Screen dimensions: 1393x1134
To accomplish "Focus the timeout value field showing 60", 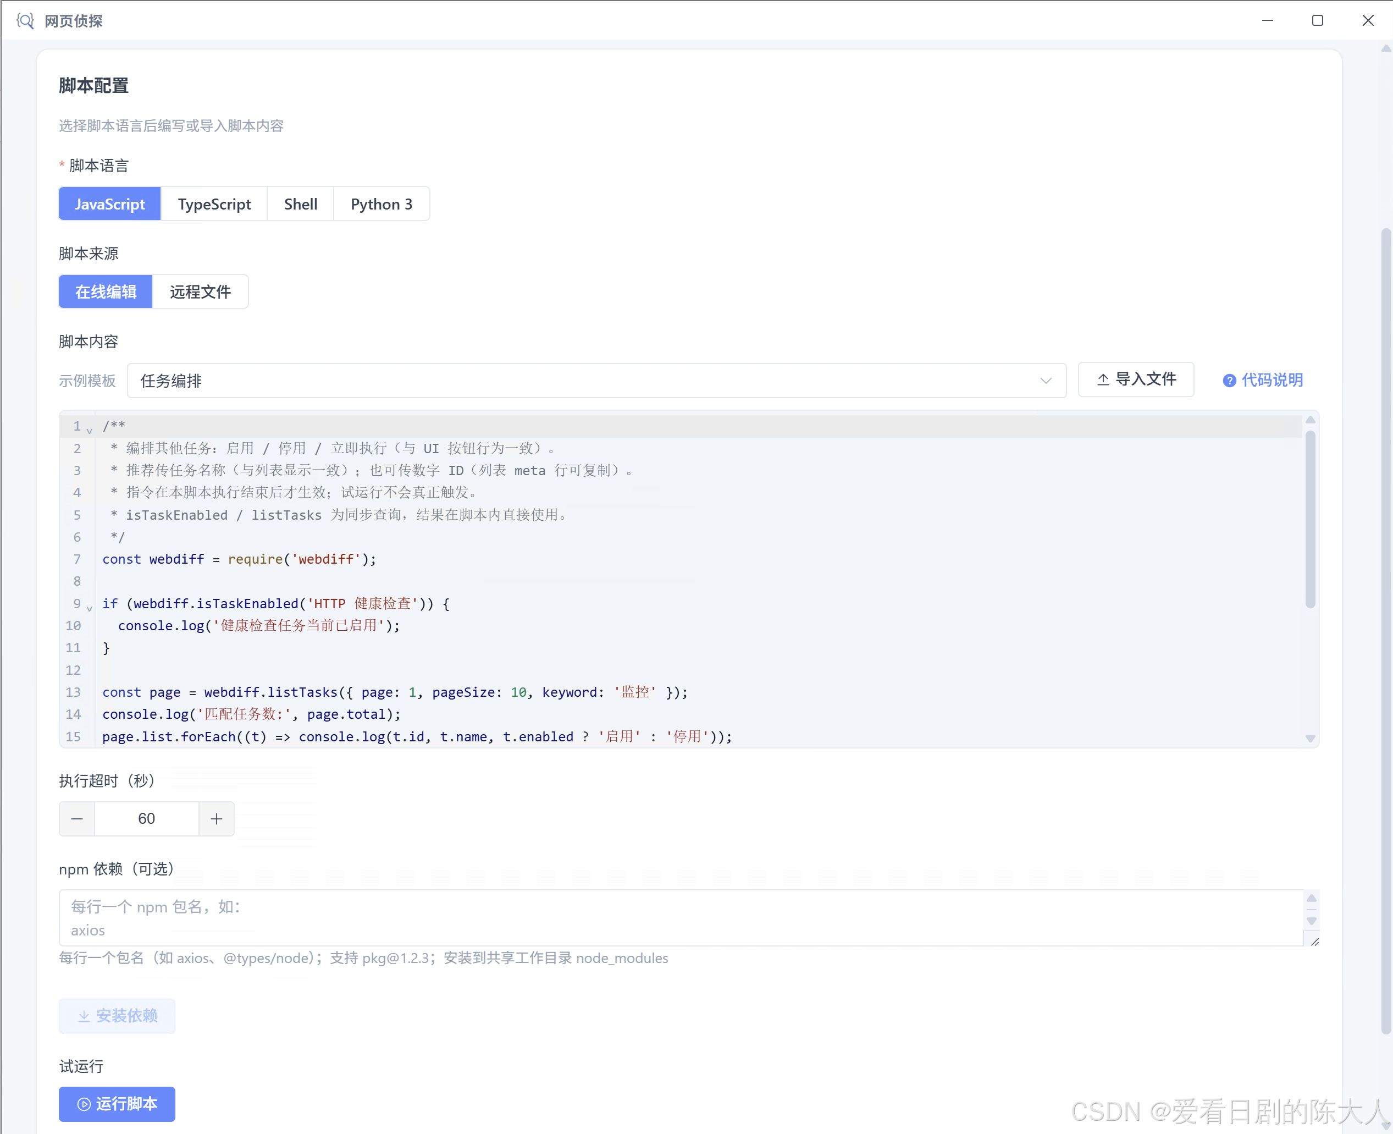I will [x=147, y=818].
